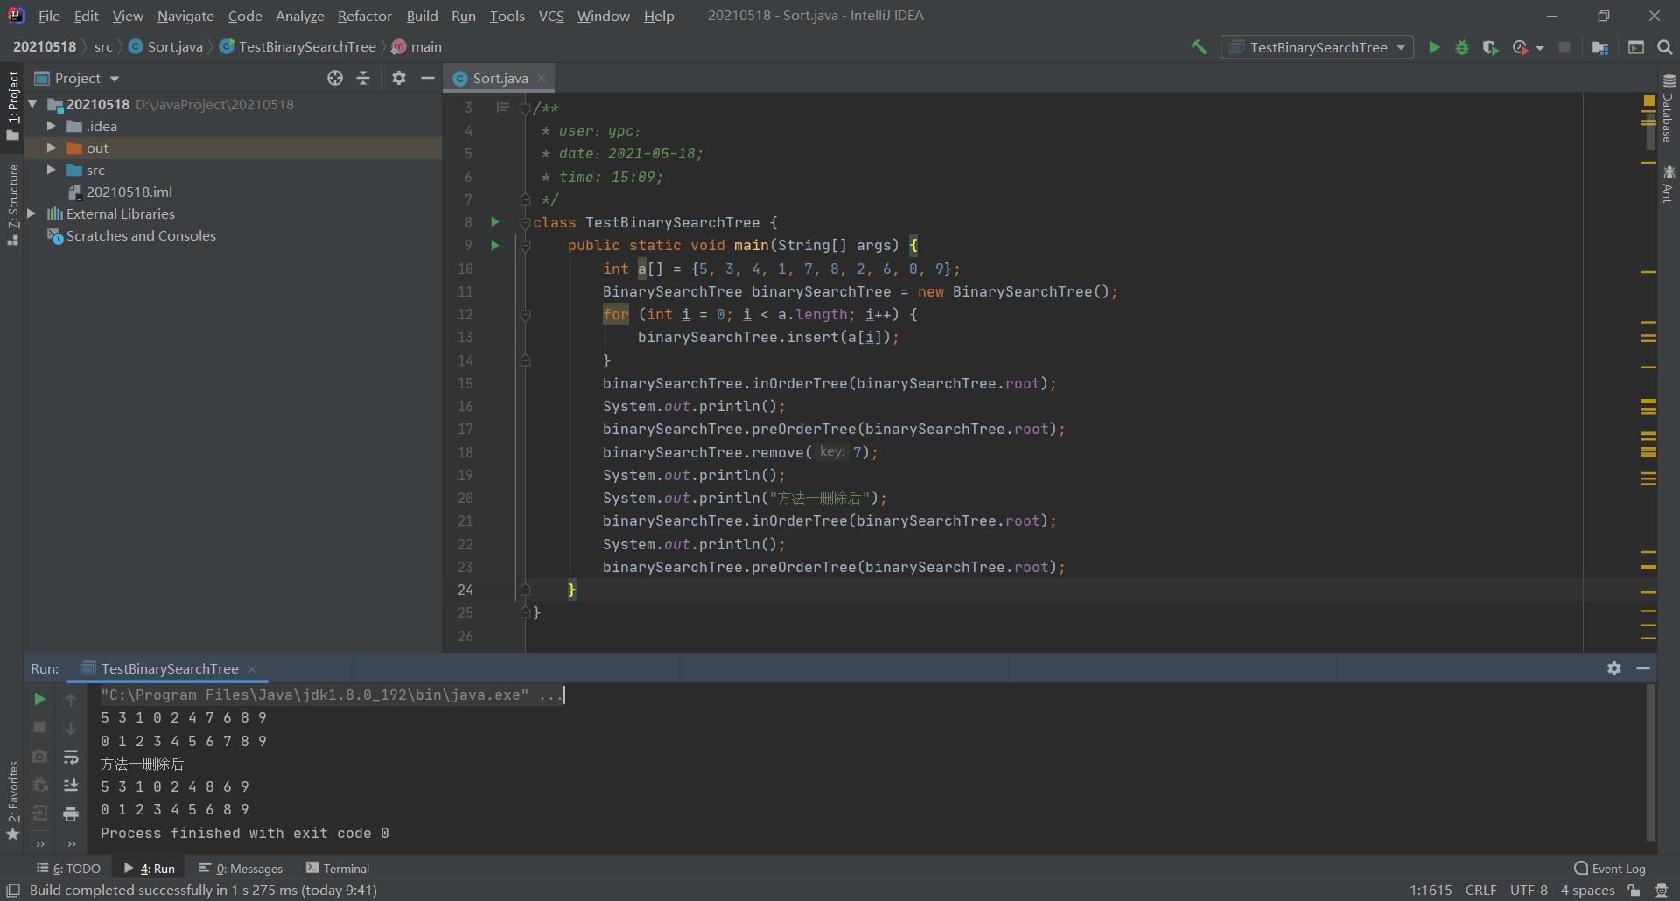The width and height of the screenshot is (1680, 901).
Task: Run TestBinarySearchTree with the green play button
Action: click(x=1434, y=47)
